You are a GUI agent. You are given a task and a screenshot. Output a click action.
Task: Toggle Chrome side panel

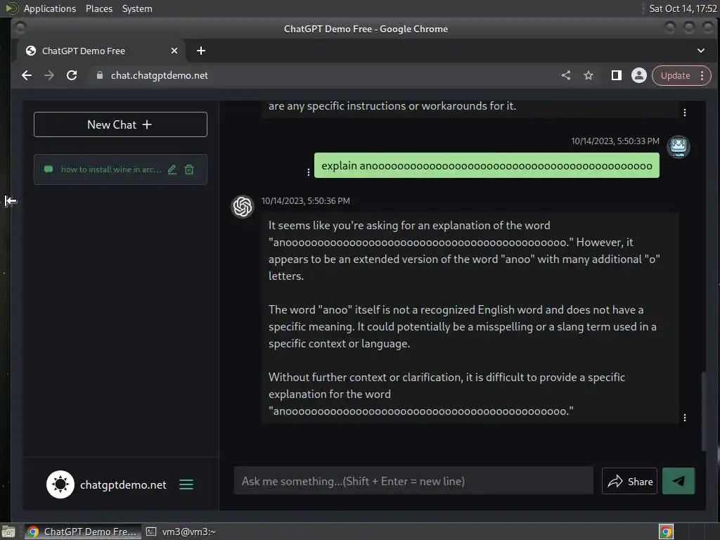616,75
